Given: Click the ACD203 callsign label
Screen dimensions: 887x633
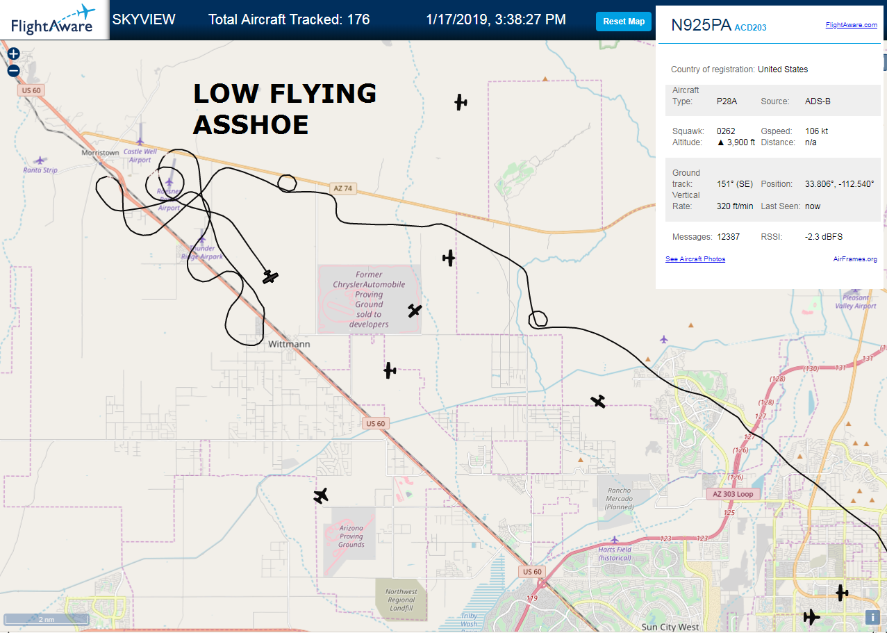Looking at the screenshot, I should pos(750,27).
